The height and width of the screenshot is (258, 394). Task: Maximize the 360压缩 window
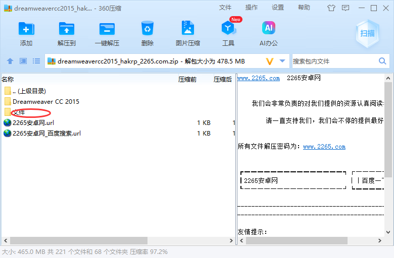tap(374, 8)
